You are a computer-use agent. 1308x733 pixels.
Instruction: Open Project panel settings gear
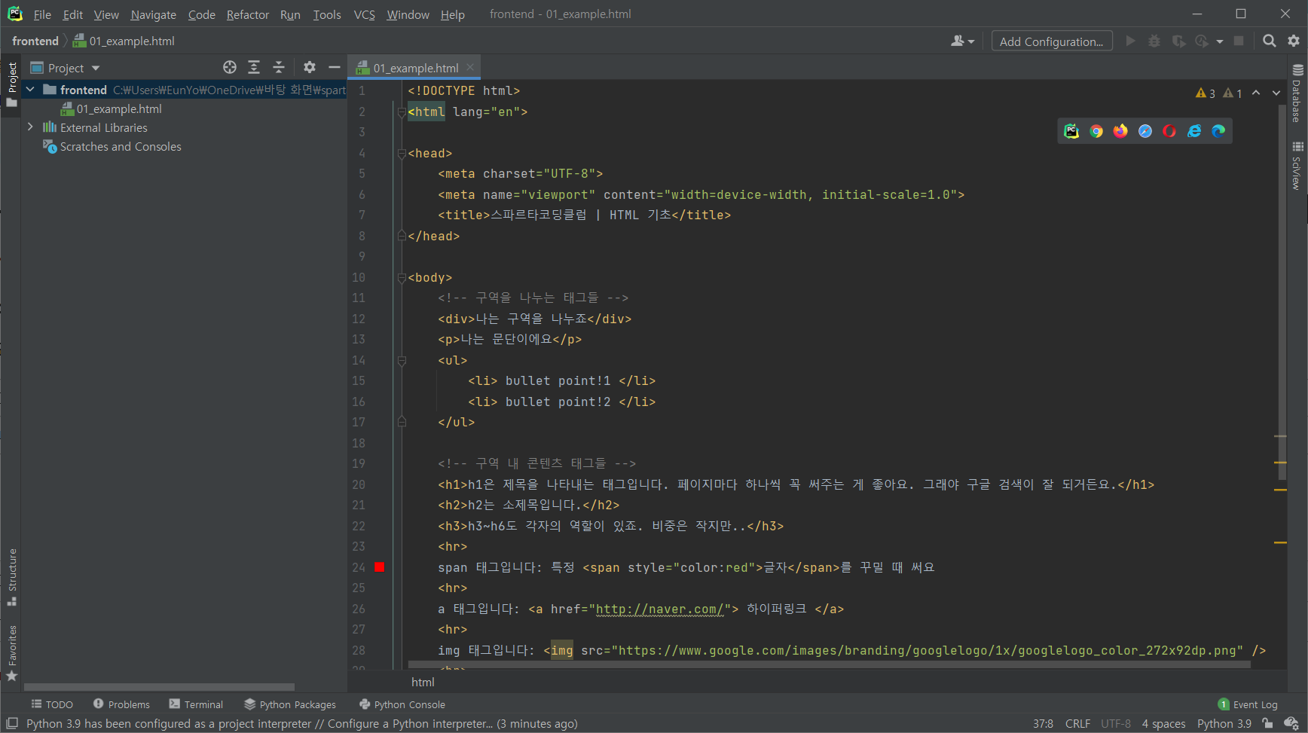coord(310,68)
